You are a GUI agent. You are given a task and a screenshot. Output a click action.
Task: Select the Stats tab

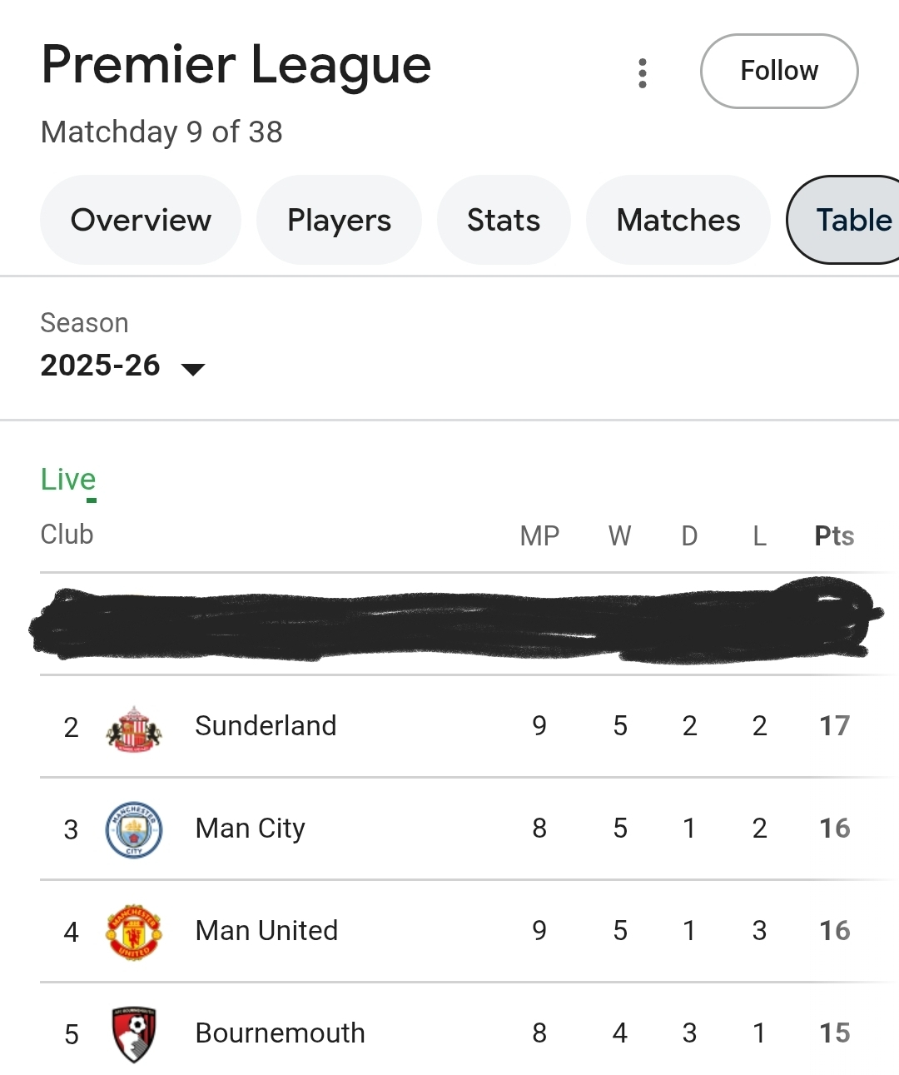[x=504, y=221]
